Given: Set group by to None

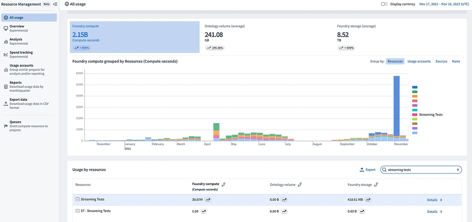Looking at the screenshot, I should [x=456, y=61].
